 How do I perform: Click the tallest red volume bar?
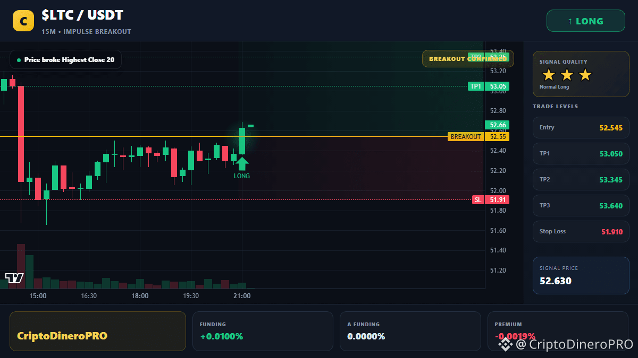click(21, 266)
